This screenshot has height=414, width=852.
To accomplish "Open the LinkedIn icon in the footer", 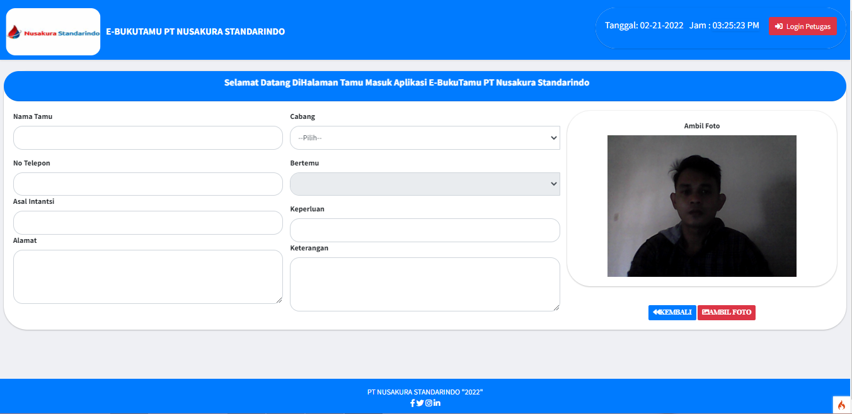I will click(x=436, y=403).
